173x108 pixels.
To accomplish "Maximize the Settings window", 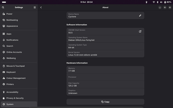I will coord(165,7).
